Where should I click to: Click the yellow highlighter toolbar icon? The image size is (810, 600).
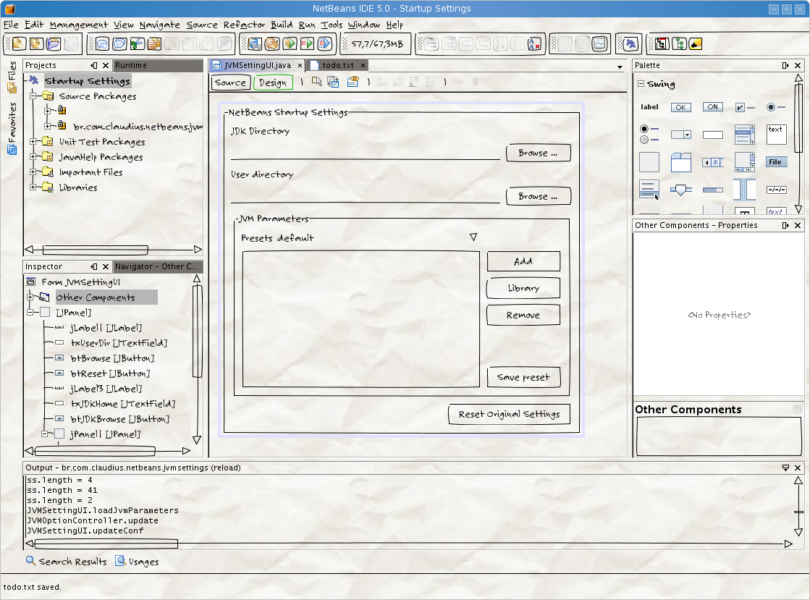click(x=696, y=44)
